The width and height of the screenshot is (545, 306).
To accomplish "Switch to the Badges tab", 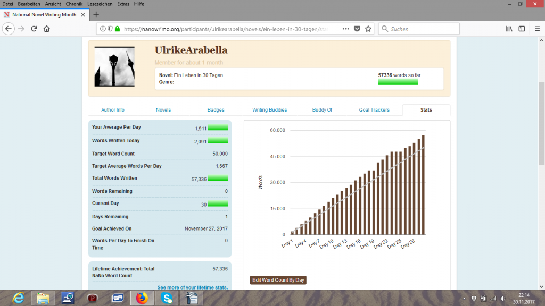I will pos(216,109).
